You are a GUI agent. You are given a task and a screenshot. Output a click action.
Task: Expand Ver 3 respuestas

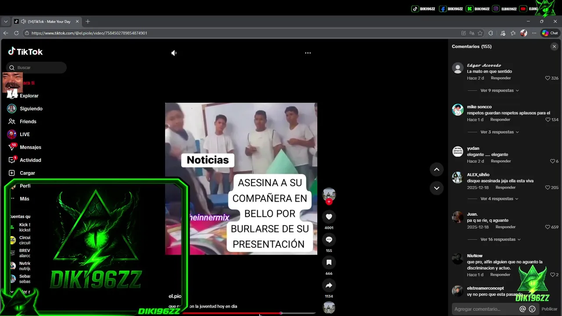coord(500,132)
